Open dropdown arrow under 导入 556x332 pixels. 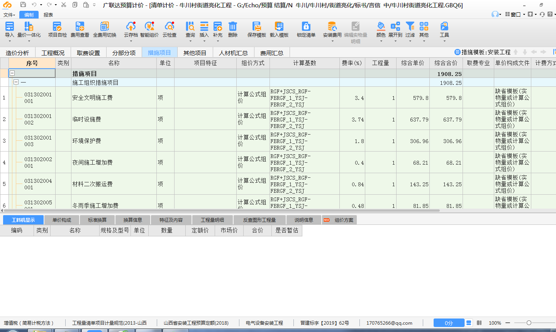(x=9, y=41)
